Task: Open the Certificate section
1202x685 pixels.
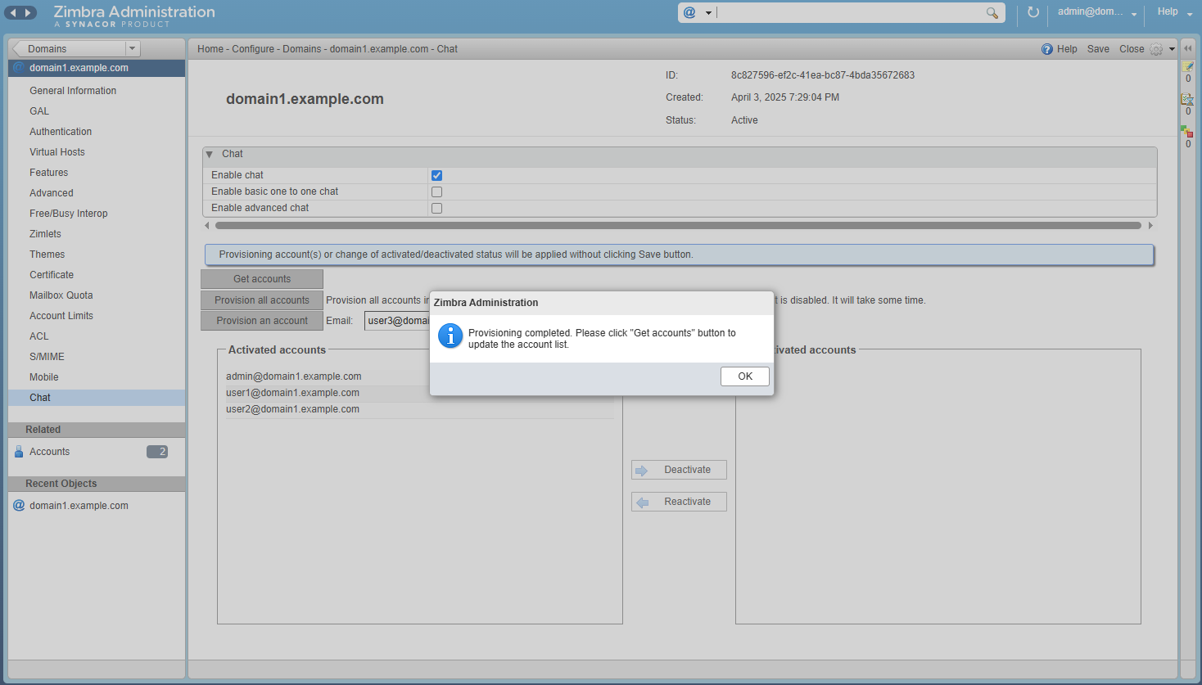Action: click(x=52, y=275)
